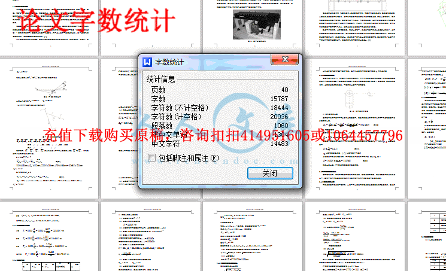The width and height of the screenshot is (446, 271).
Task: Select the 中文字符 value 14483
Action: tap(280, 144)
